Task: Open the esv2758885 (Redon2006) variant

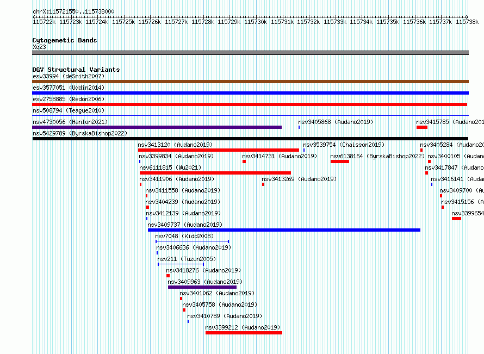Action: click(250, 104)
